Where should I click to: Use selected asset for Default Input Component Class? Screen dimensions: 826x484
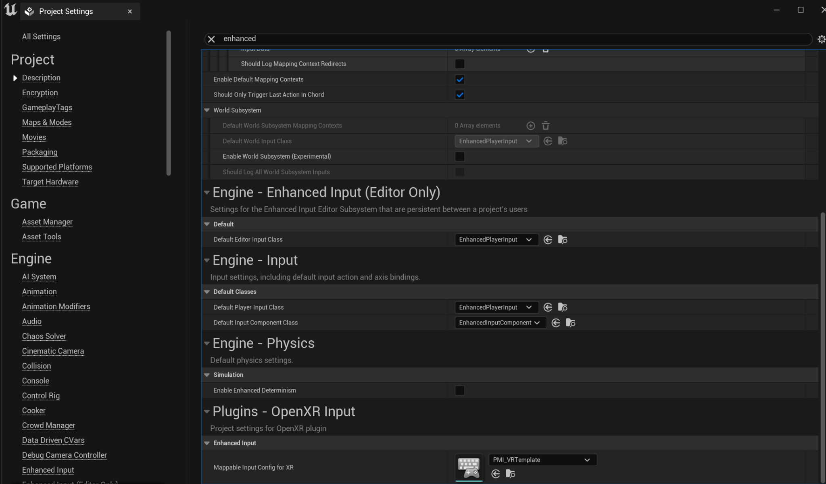point(556,323)
